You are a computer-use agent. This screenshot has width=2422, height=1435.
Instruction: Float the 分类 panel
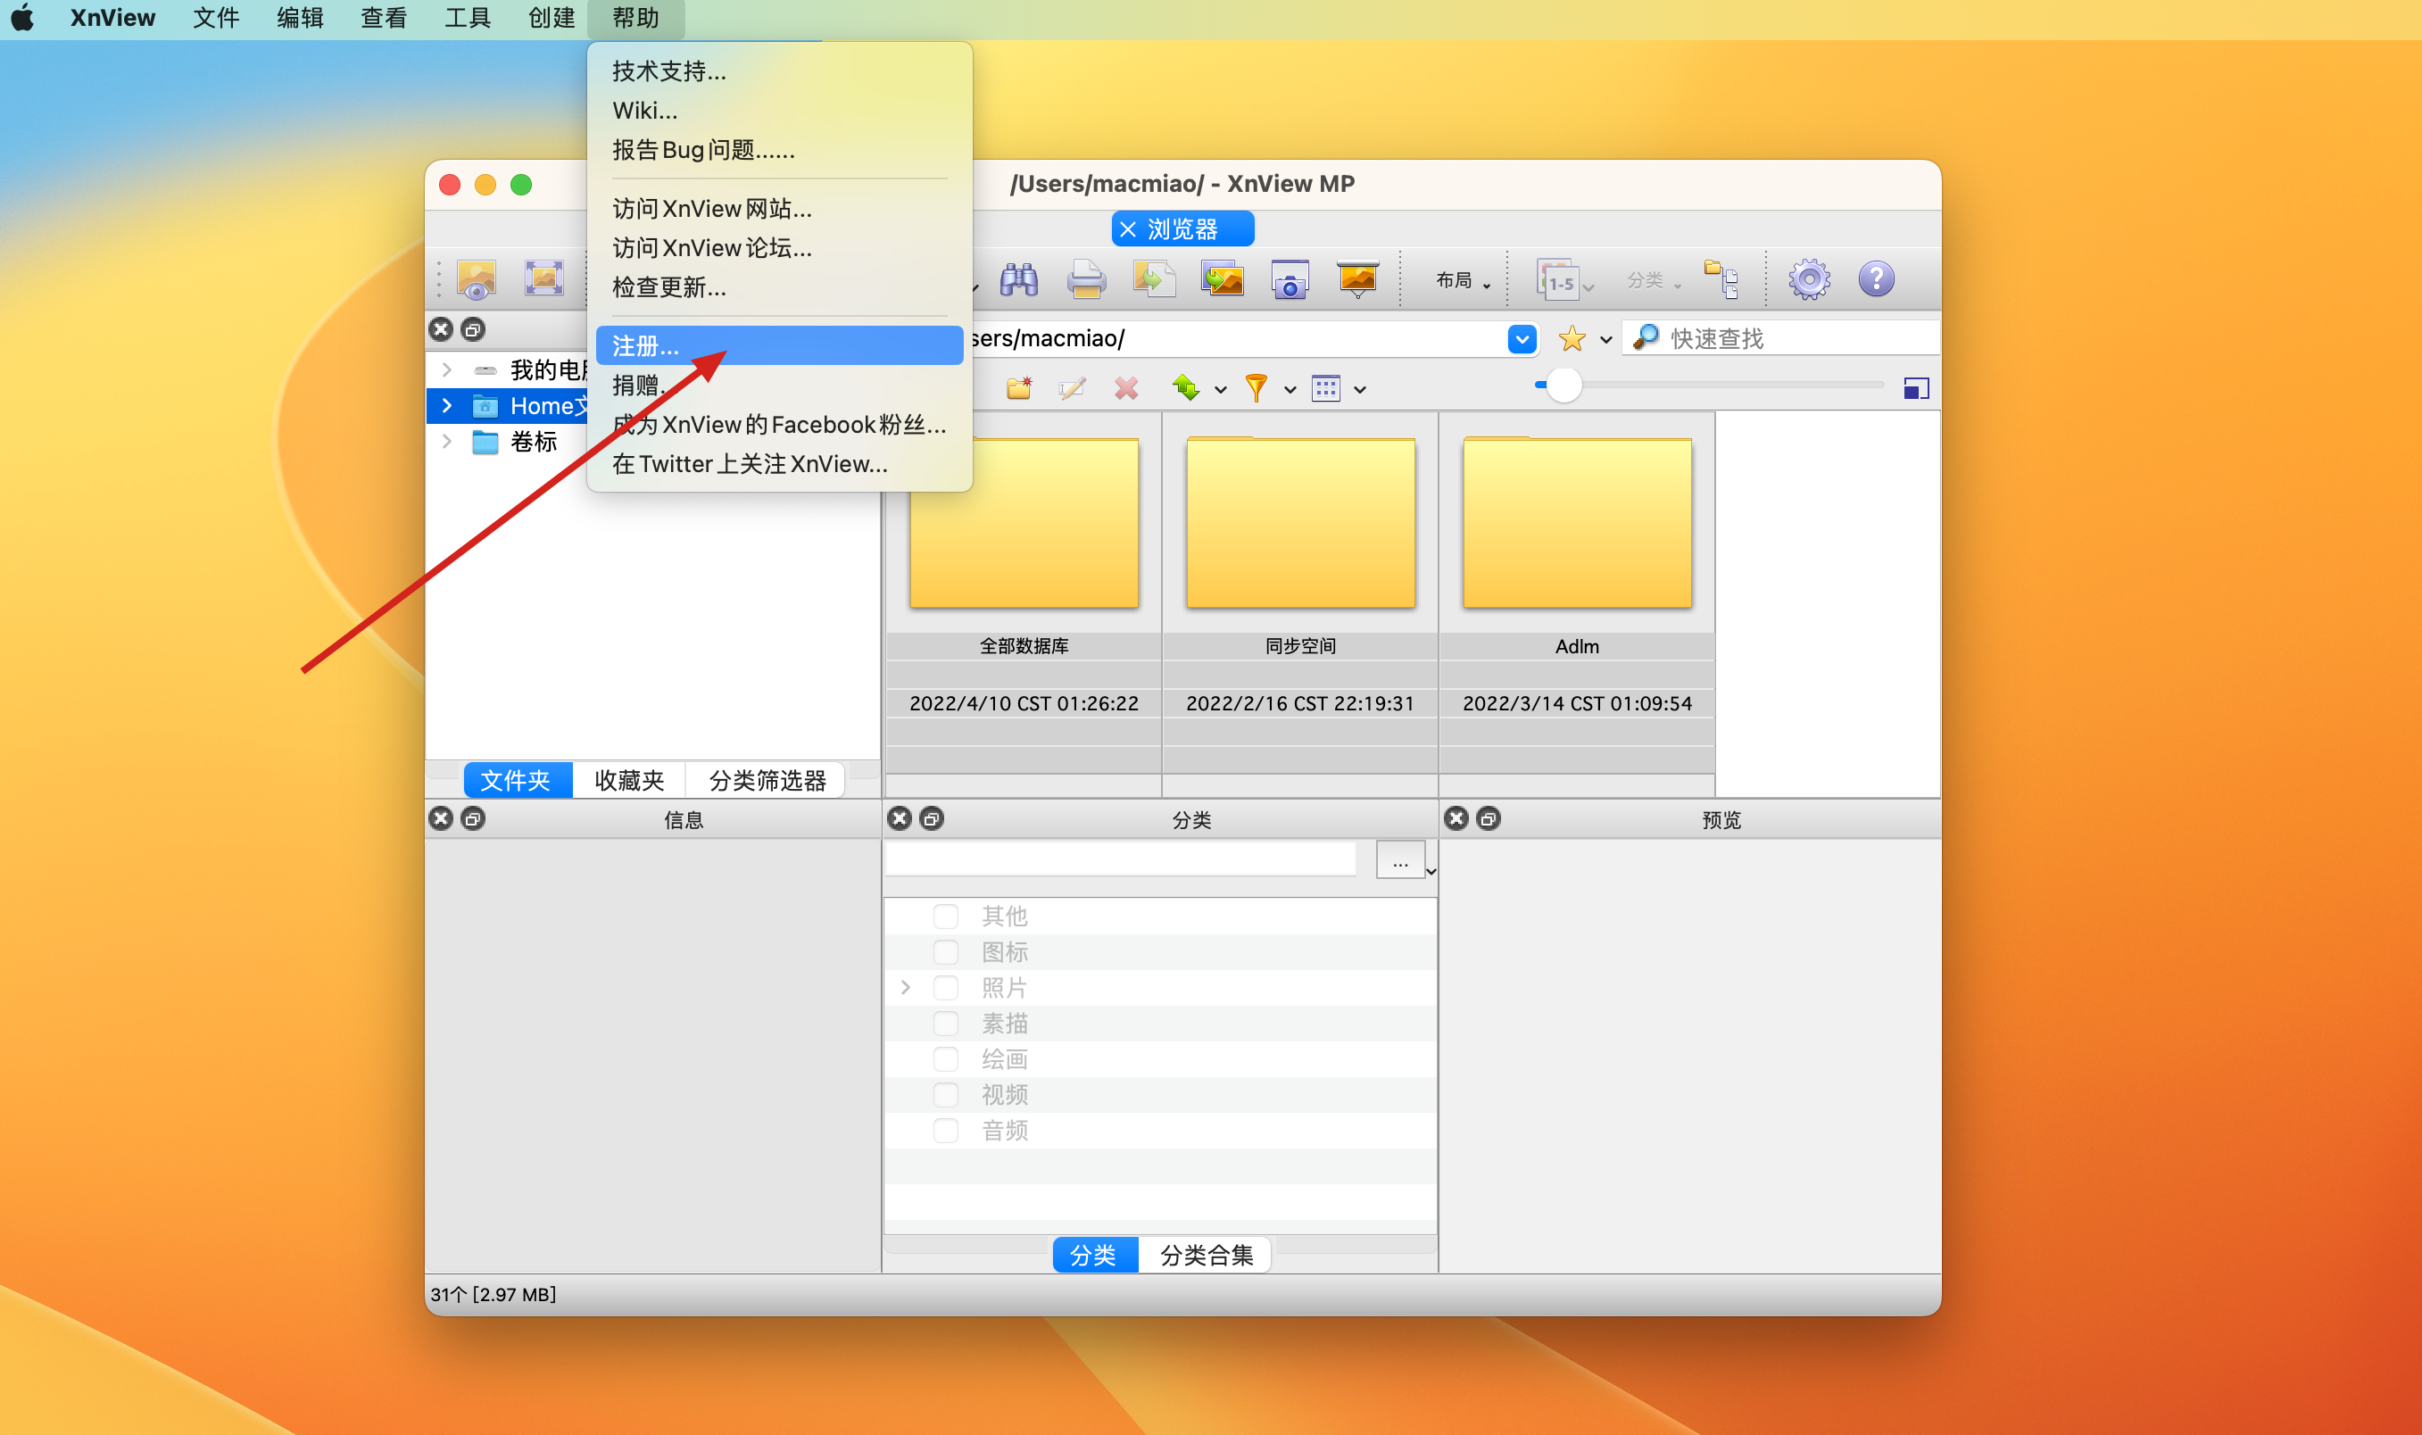click(931, 818)
